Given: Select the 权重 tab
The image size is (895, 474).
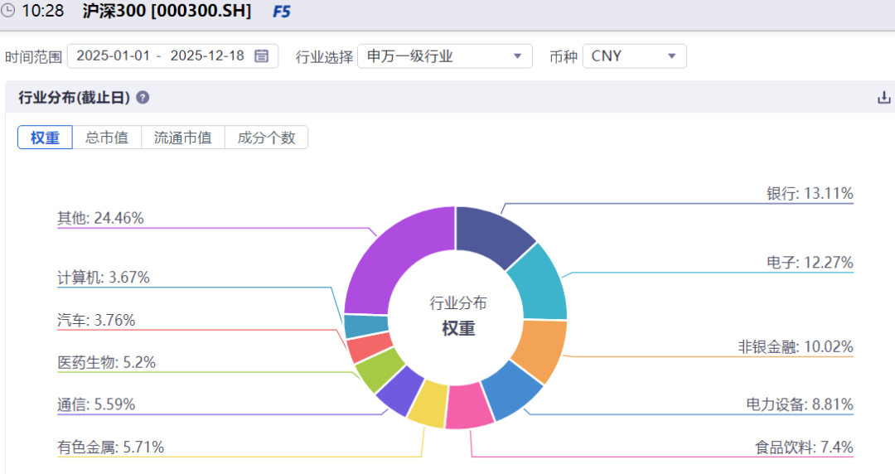Looking at the screenshot, I should coord(45,138).
